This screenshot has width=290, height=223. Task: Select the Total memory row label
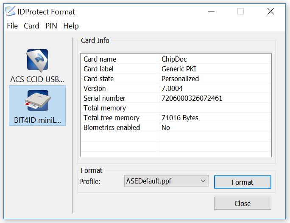coord(105,108)
